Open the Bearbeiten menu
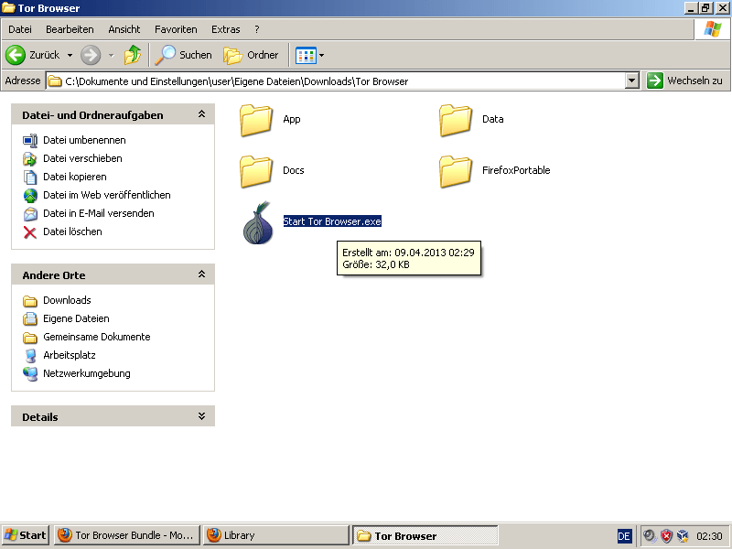Image resolution: width=732 pixels, height=549 pixels. point(70,29)
